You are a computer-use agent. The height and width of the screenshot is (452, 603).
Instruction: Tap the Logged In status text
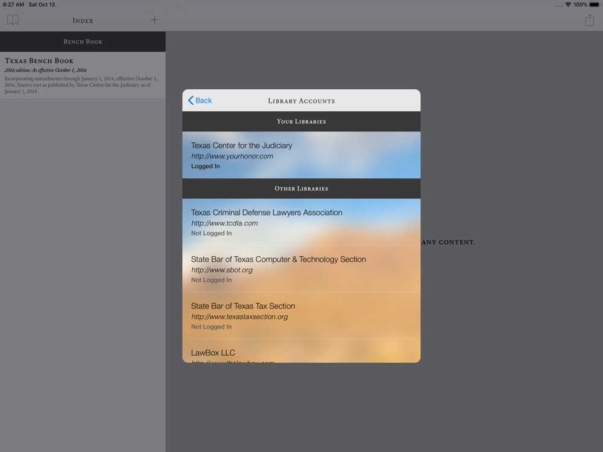[206, 166]
